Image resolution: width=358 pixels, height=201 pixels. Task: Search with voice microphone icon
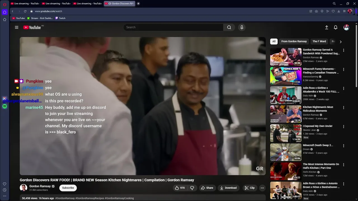pyautogui.click(x=242, y=27)
